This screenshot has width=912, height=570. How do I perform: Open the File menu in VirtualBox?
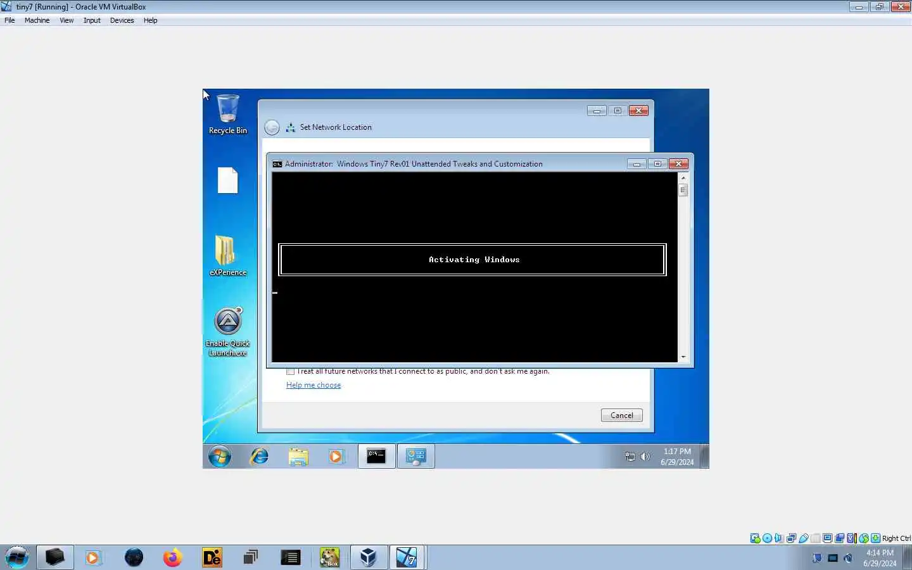(9, 20)
